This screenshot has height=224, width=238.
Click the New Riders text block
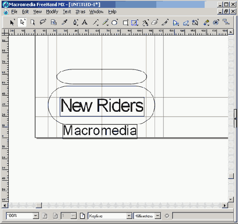click(x=102, y=107)
